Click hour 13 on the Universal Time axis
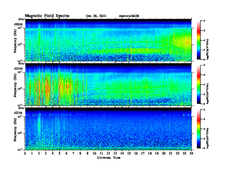This screenshot has width=228, height=176. coord(115,154)
